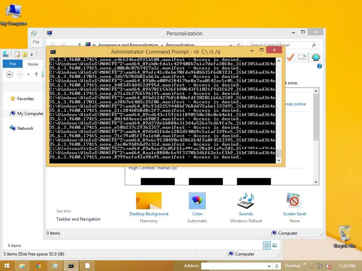Click the refresh button beside Address bar

tap(276, 266)
